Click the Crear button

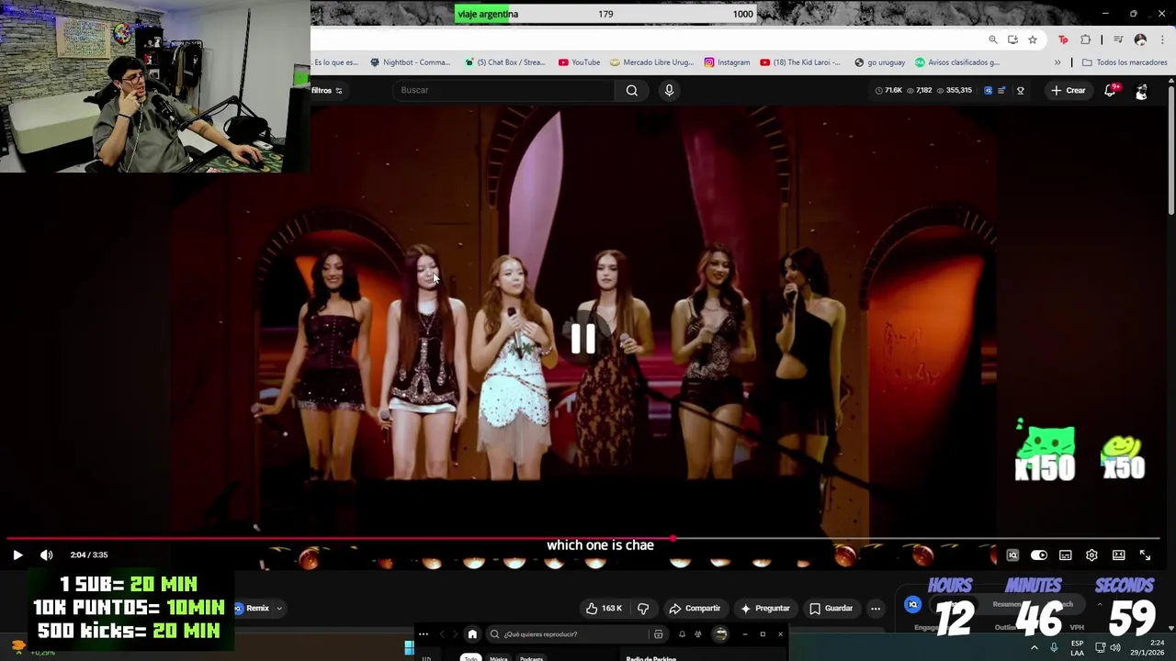pos(1069,90)
